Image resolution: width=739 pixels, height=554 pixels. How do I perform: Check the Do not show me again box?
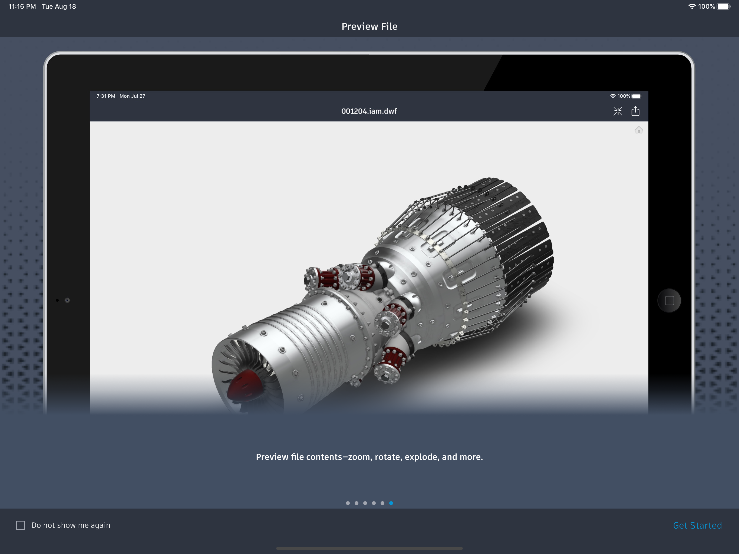(x=21, y=525)
